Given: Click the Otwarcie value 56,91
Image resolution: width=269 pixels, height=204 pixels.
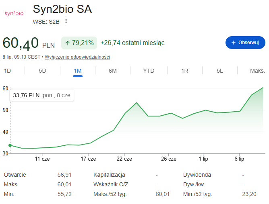Looking at the screenshot, I should [64, 175].
